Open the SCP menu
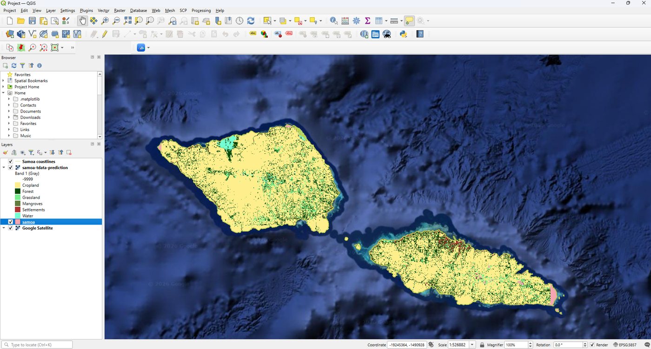Screen dimensions: 651x349 click(x=183, y=10)
